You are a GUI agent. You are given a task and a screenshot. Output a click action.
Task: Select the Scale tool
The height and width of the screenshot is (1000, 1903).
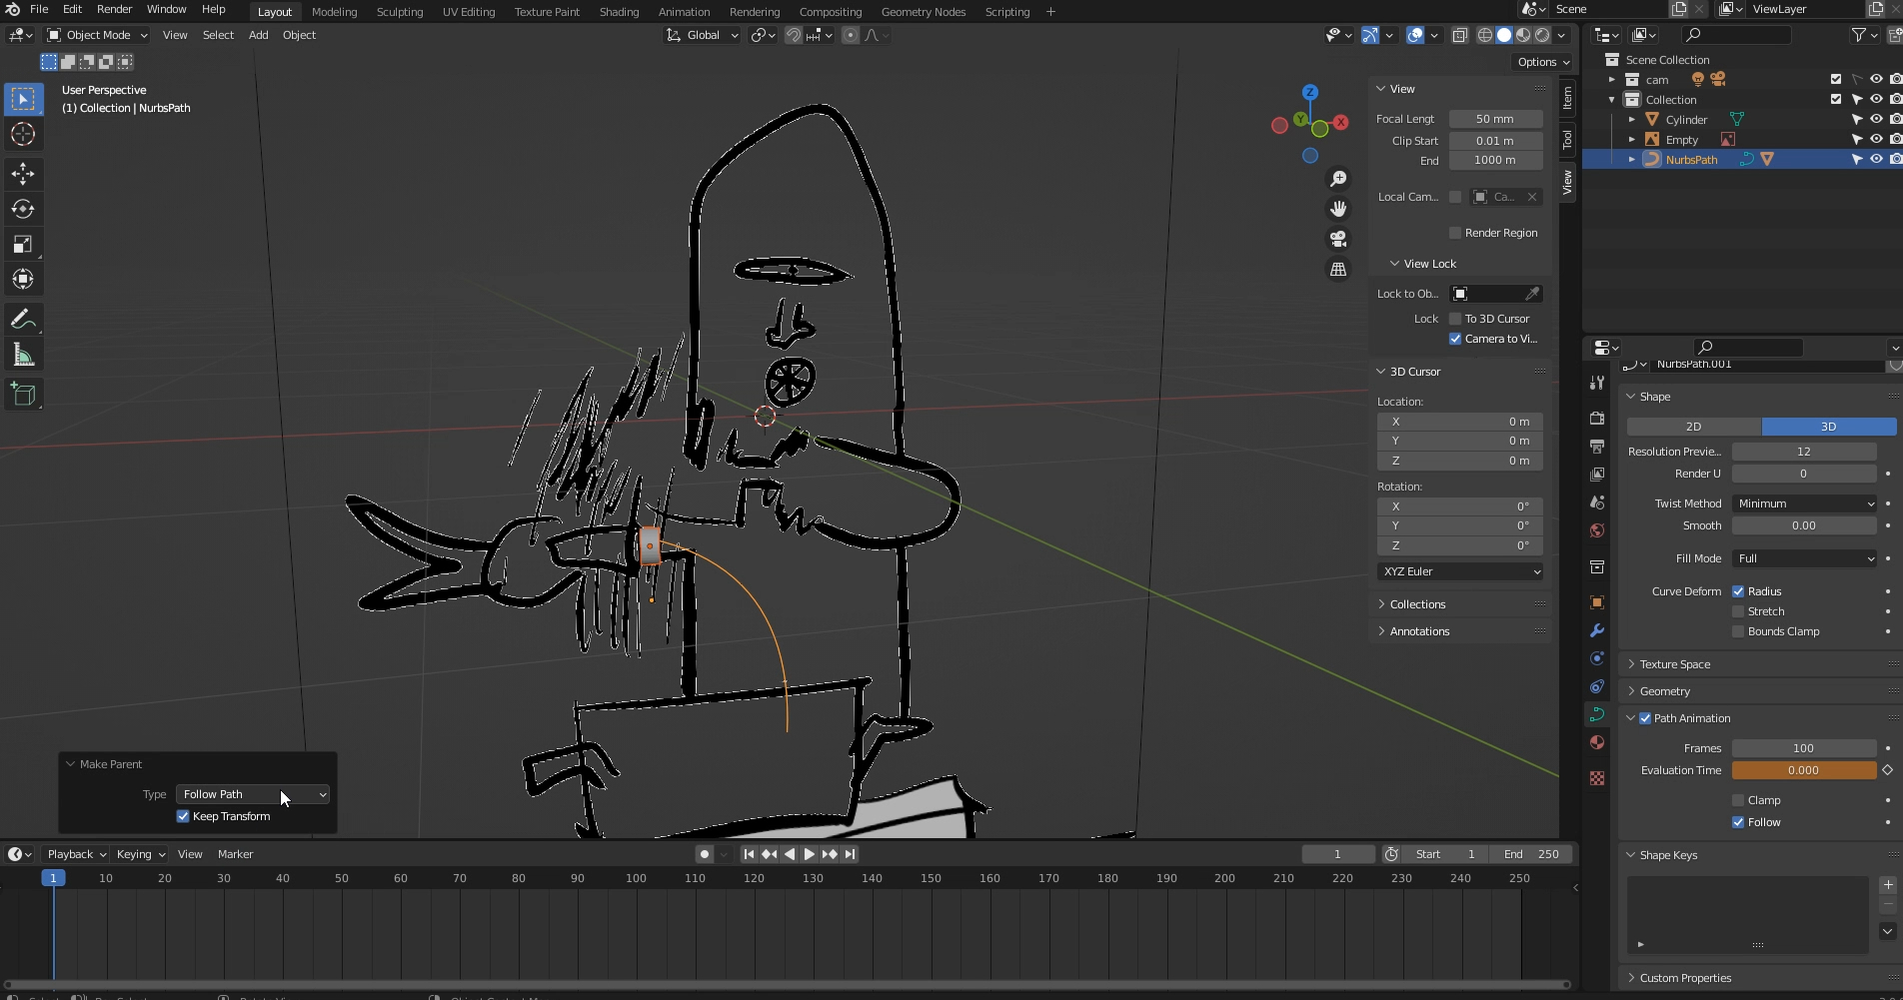tap(23, 244)
